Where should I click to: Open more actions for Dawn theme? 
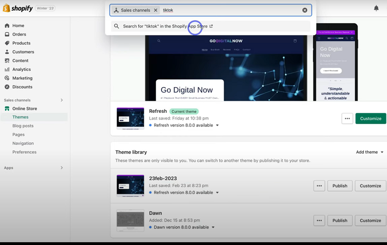tap(319, 221)
